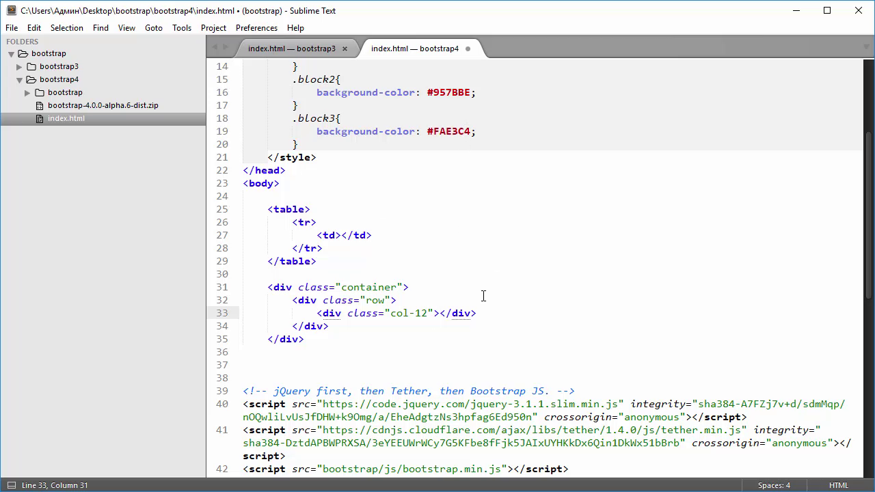Minimize the Sublime Text window
The height and width of the screenshot is (492, 875).
coord(796,10)
